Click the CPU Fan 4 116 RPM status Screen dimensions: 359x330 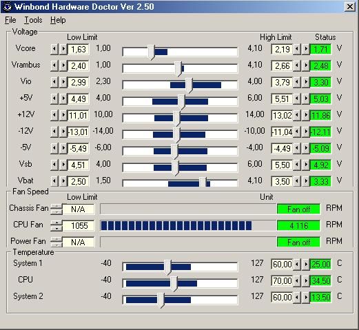(298, 225)
